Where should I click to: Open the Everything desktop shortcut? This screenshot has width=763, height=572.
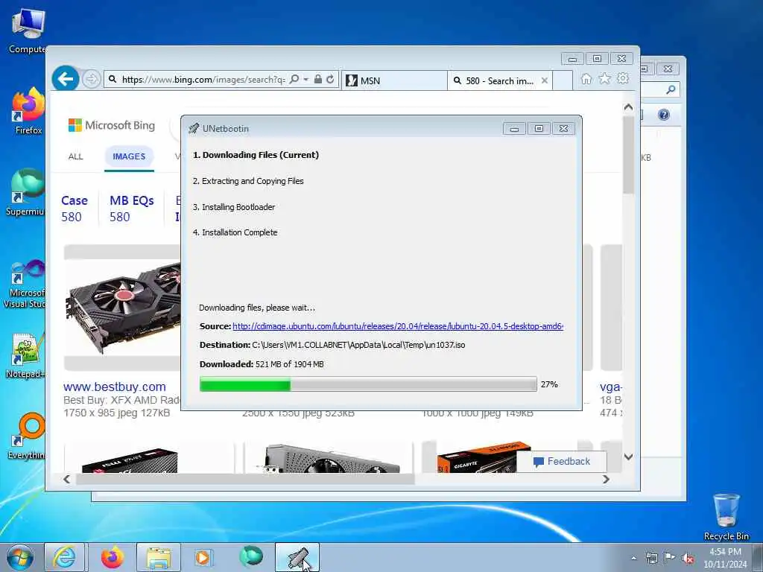click(x=28, y=436)
